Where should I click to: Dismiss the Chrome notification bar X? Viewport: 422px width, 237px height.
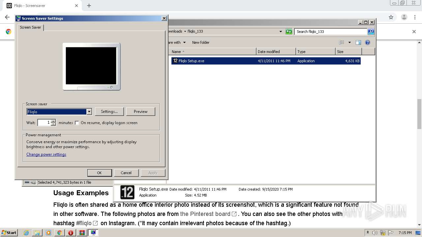pos(414,32)
